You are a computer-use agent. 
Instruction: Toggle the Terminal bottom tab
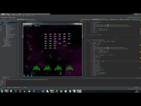[25, 87]
